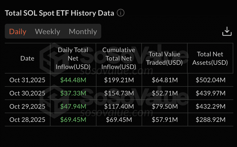Click the $69.45M green inflow value
The width and height of the screenshot is (237, 147).
(73, 120)
